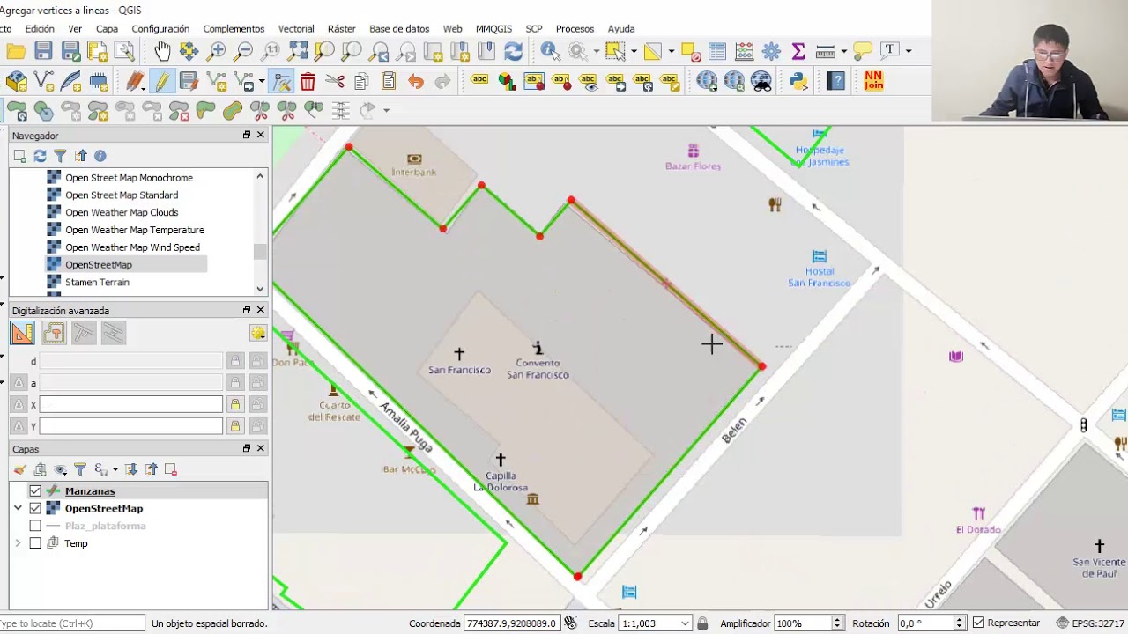The width and height of the screenshot is (1128, 634).
Task: Delete the selected features with trash icon
Action: (x=308, y=82)
